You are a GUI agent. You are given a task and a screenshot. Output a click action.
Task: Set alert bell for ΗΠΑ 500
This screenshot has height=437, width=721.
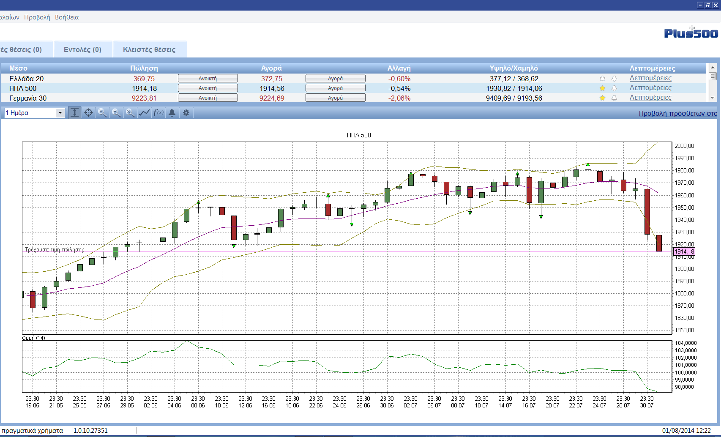(614, 88)
